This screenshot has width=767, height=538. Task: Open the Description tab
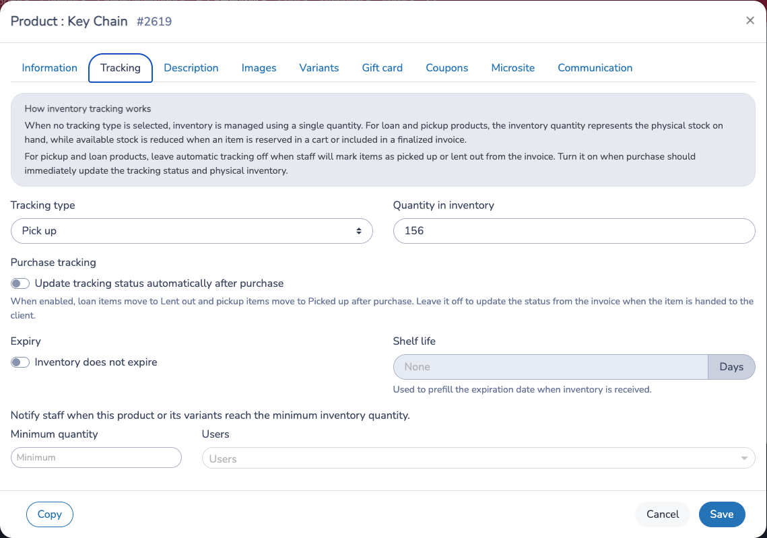191,68
